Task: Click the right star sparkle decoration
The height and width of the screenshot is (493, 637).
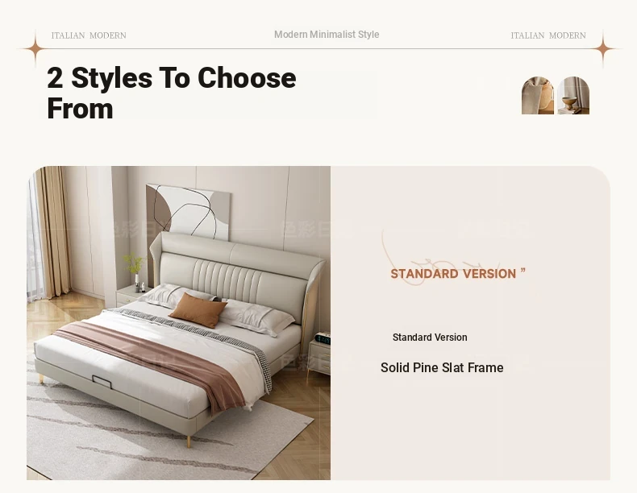Action: (x=603, y=48)
